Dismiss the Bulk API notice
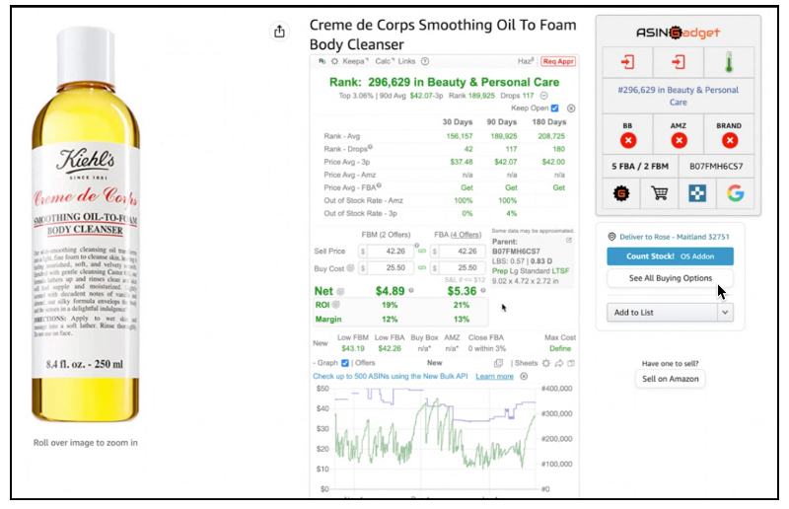 coord(524,377)
